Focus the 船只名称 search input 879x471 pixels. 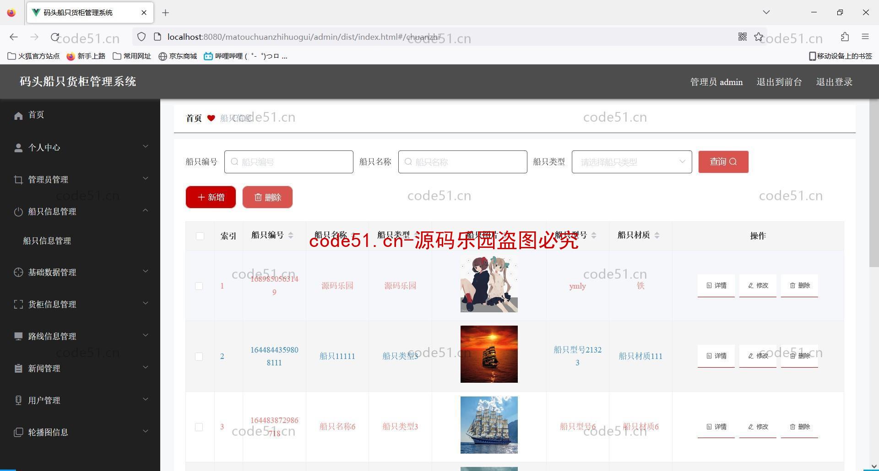tap(462, 162)
